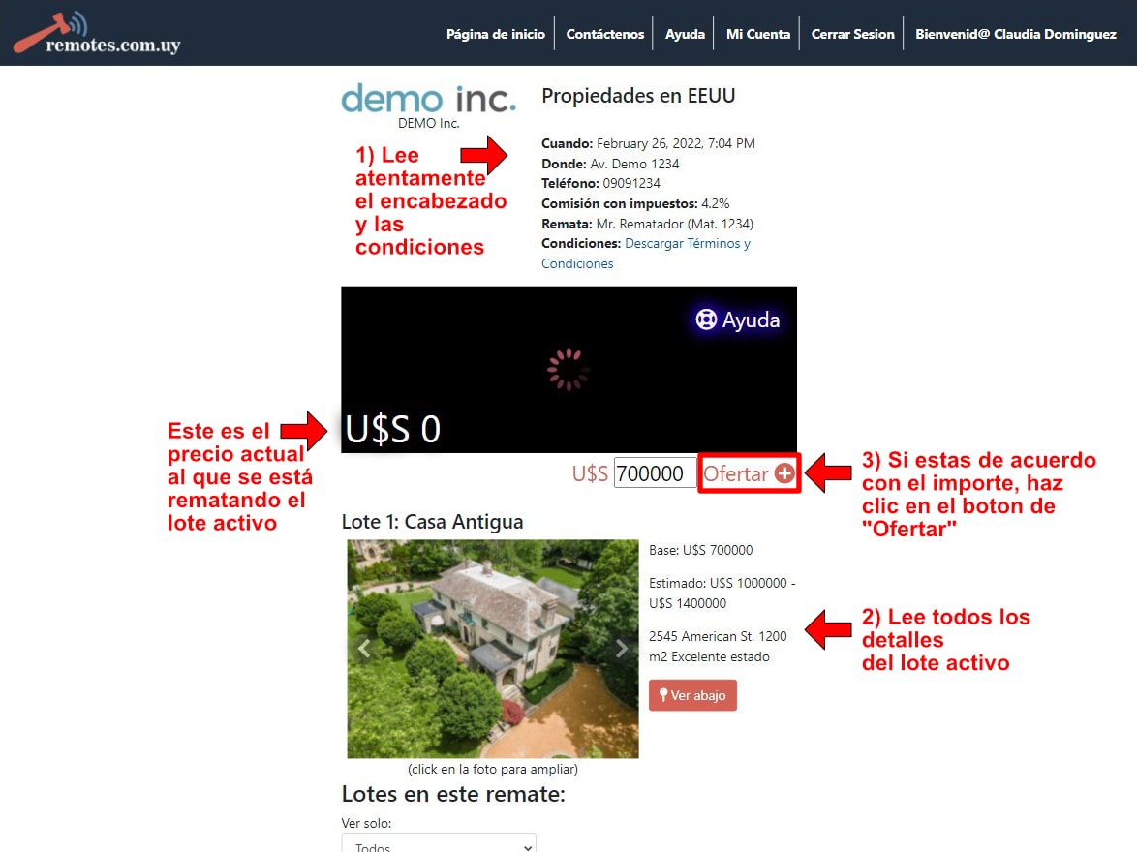
Task: Click the remotes.com.uy gavel logo
Action: click(97, 33)
